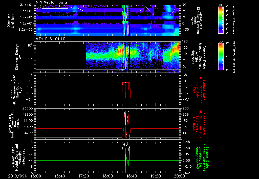Screen dimensions: 259x179
Task: Click the 16:00 time axis label
Action: point(36,176)
